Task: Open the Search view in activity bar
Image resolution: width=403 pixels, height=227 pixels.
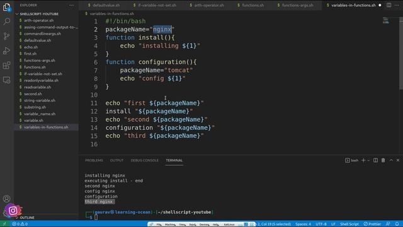Action: 7,21
